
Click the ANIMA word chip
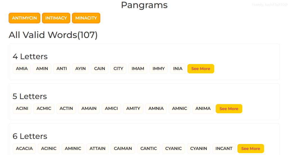[x=203, y=108]
